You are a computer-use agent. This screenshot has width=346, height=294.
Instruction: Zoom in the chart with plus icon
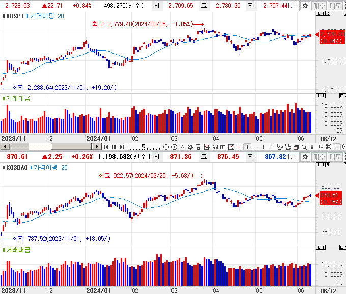[174, 147]
